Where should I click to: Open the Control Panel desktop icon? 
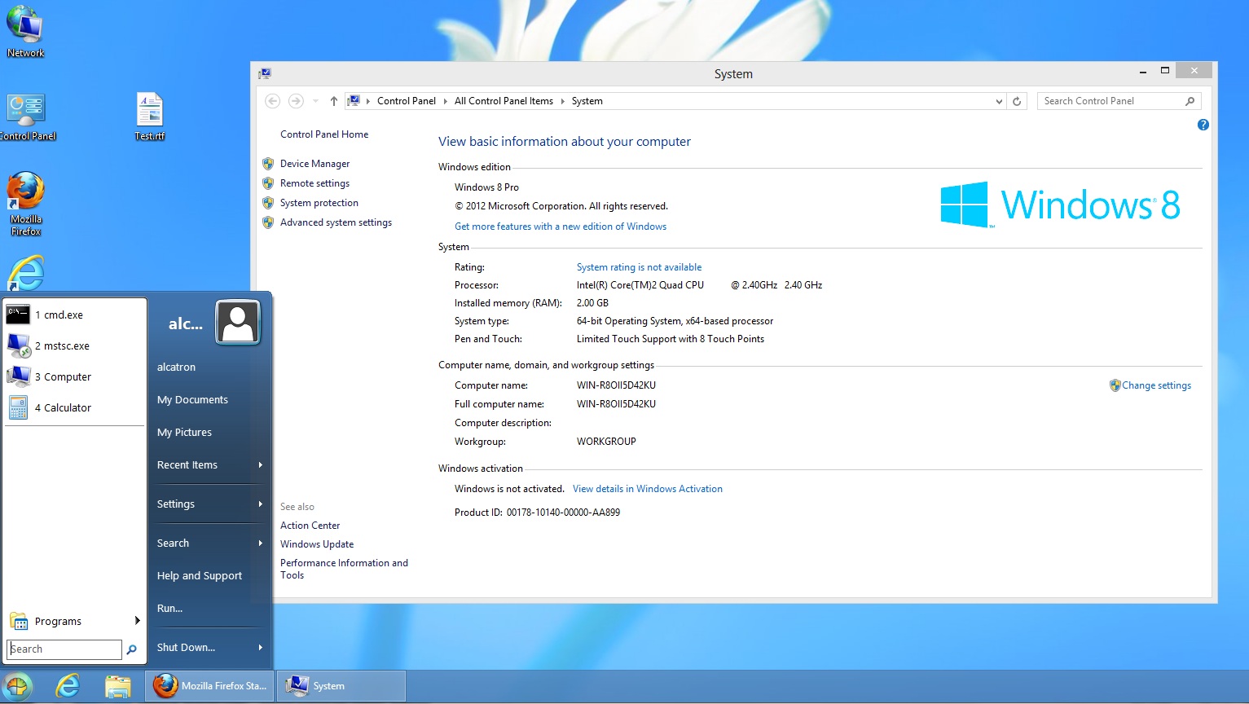(x=27, y=117)
